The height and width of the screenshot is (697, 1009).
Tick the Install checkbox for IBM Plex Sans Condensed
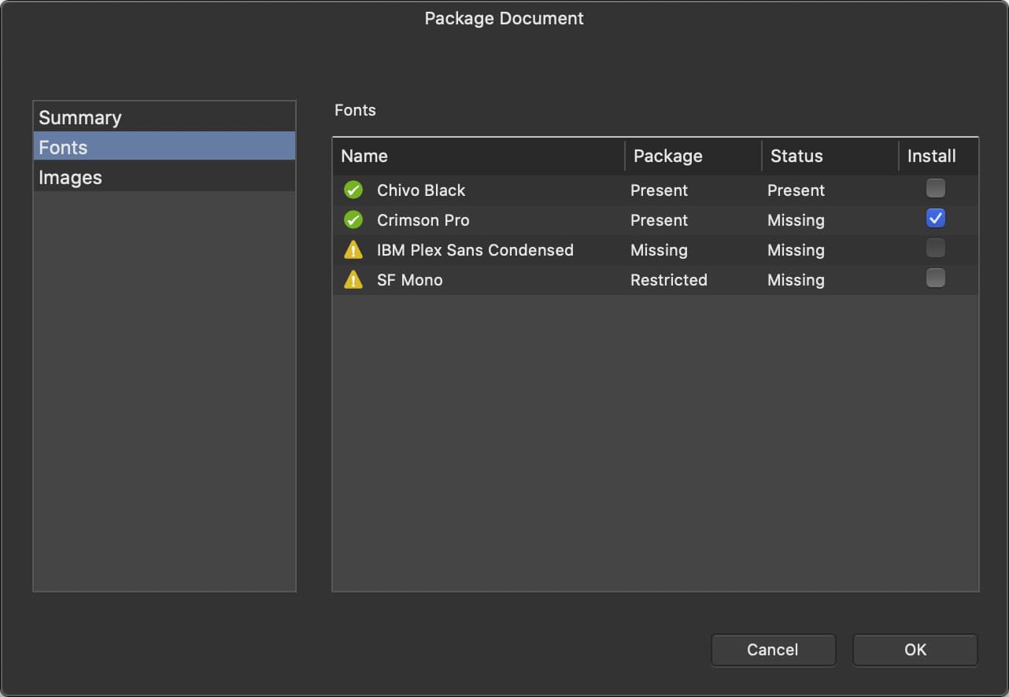coord(936,248)
